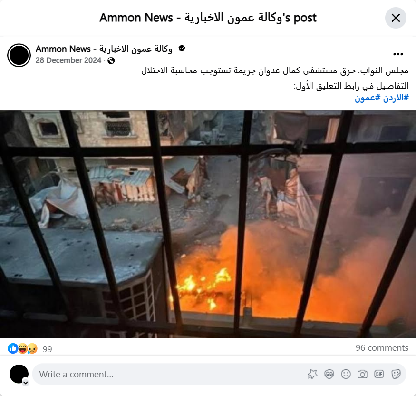The image size is (416, 396).
Task: Focus the Write a comment field
Action: click(170, 374)
